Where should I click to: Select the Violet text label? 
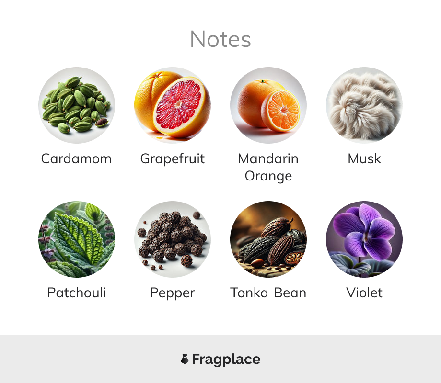click(x=364, y=293)
